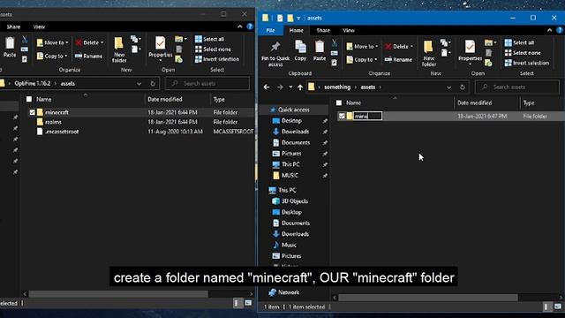The image size is (565, 318).
Task: Switch to Share tab in left window
Action: pos(13,26)
